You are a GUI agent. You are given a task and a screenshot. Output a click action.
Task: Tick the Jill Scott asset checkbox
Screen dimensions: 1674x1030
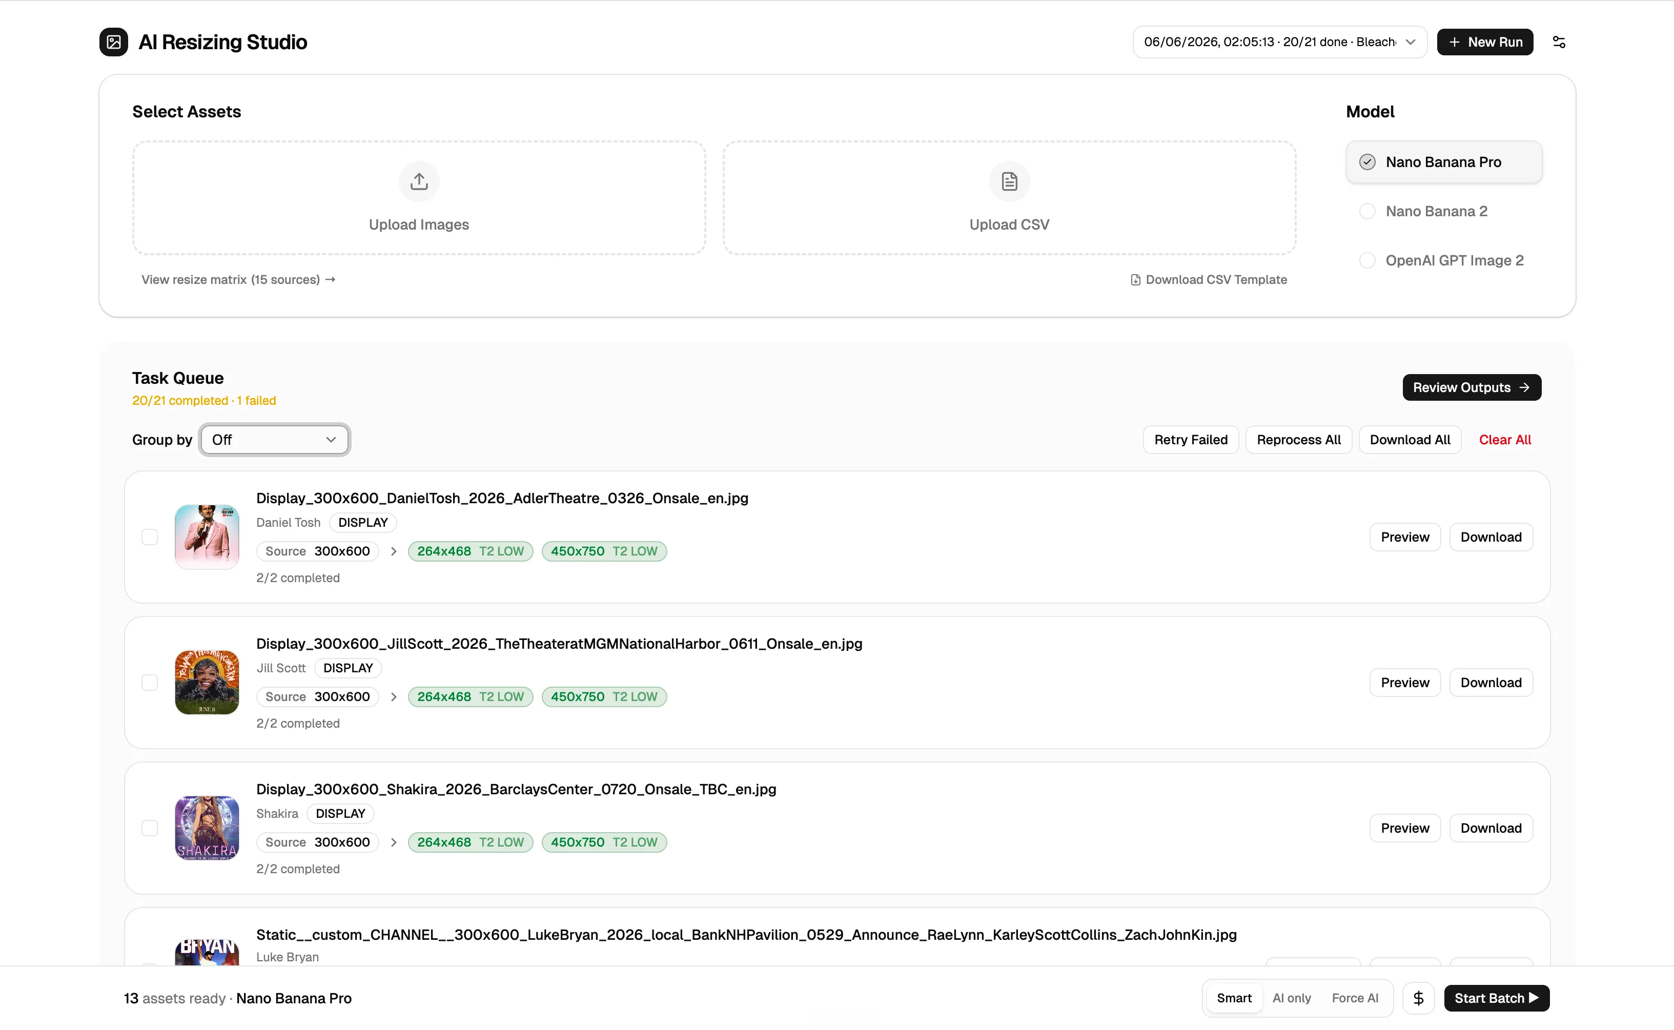[150, 683]
